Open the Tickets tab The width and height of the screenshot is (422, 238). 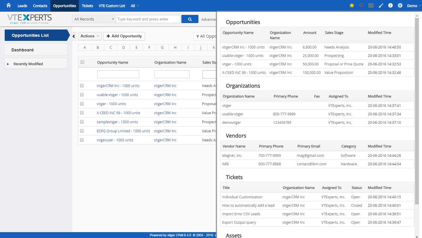point(87,6)
